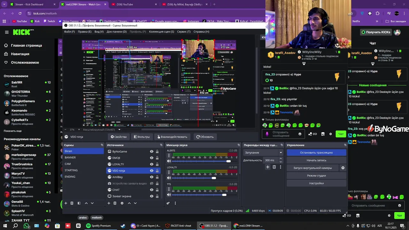Image resolution: width=409 pixels, height=230 pixels.
Task: Delete the selected source with trash icon
Action: (x=115, y=203)
